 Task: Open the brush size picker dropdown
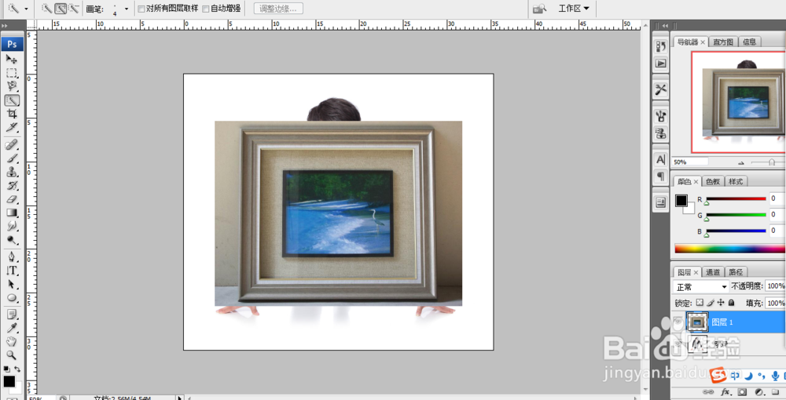(127, 9)
